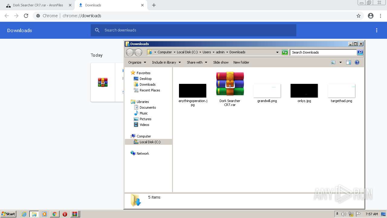Click the WinRAR taskbar icon
This screenshot has height=218, width=387.
pos(75,214)
